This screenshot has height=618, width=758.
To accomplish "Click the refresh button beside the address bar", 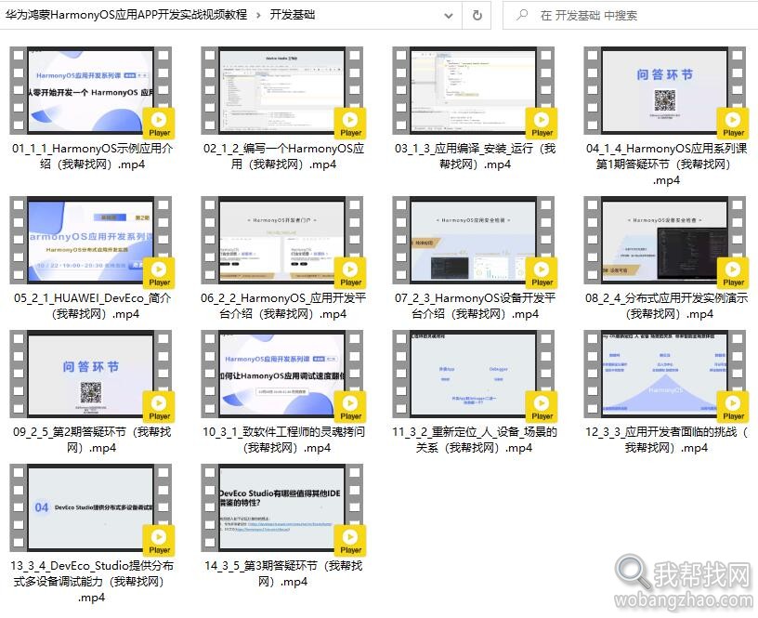I will (477, 16).
